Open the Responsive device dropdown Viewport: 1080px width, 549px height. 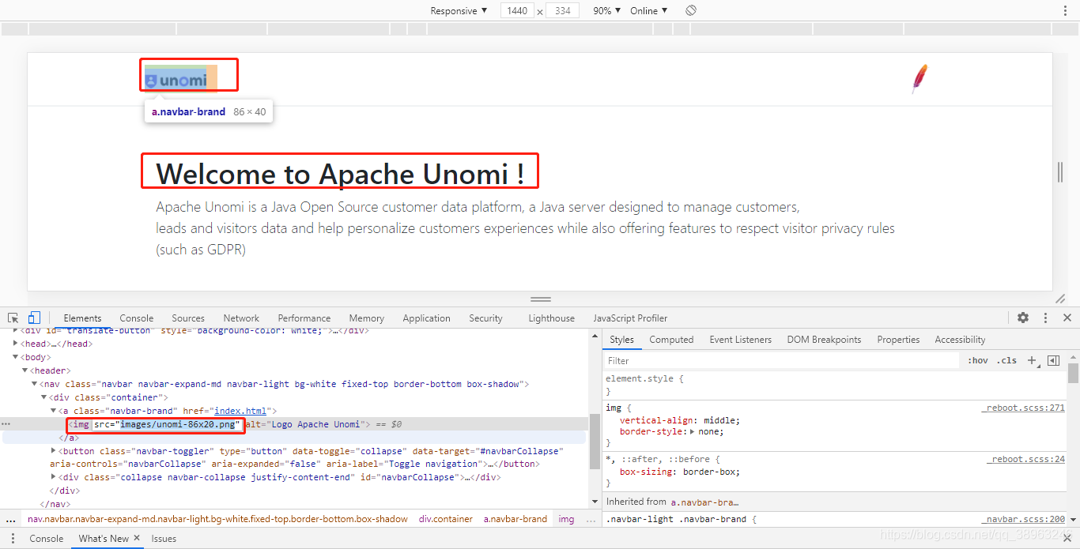[459, 10]
